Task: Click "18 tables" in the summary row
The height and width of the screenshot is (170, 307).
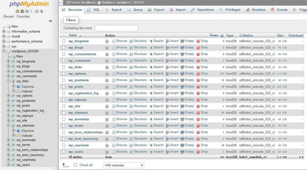Action: click(x=75, y=157)
